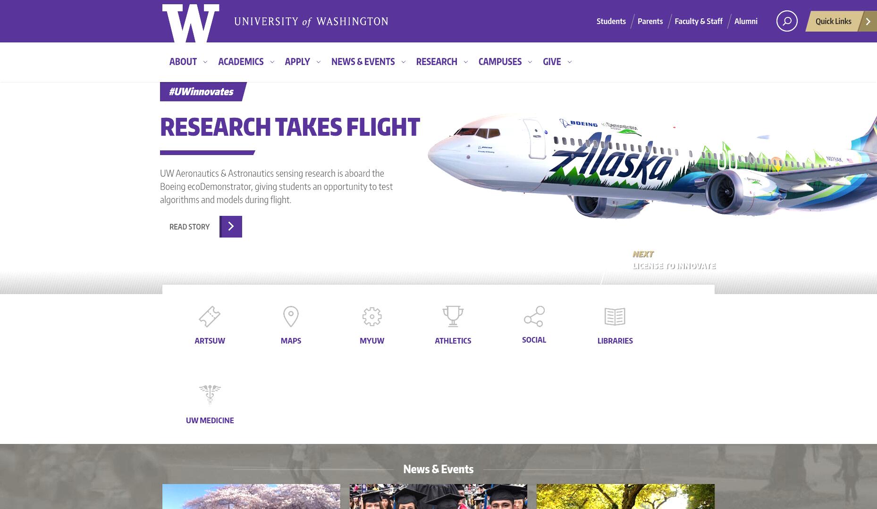
Task: Open the Libraries book icon
Action: tap(615, 316)
